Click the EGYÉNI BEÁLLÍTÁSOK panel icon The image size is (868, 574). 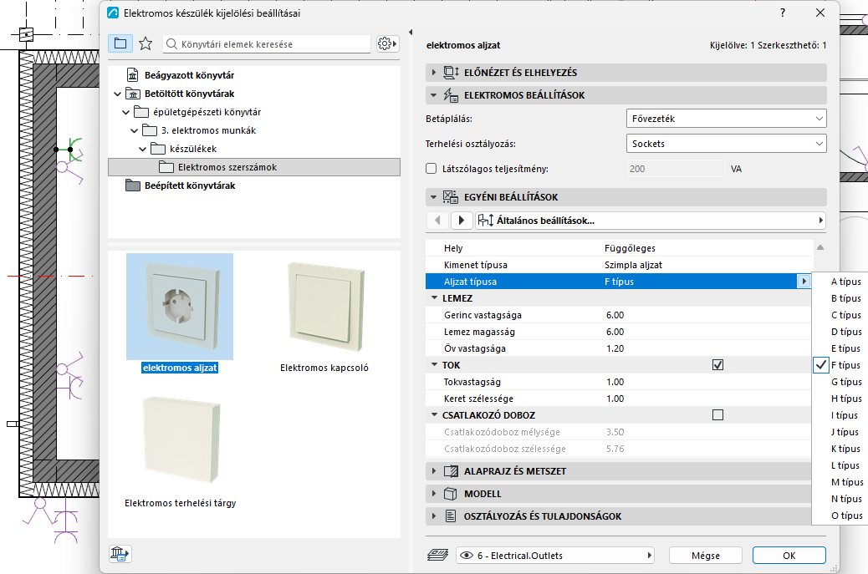[451, 197]
